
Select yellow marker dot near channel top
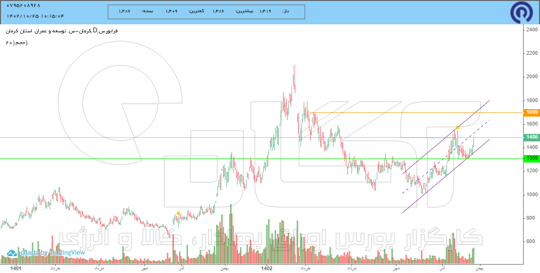click(457, 127)
